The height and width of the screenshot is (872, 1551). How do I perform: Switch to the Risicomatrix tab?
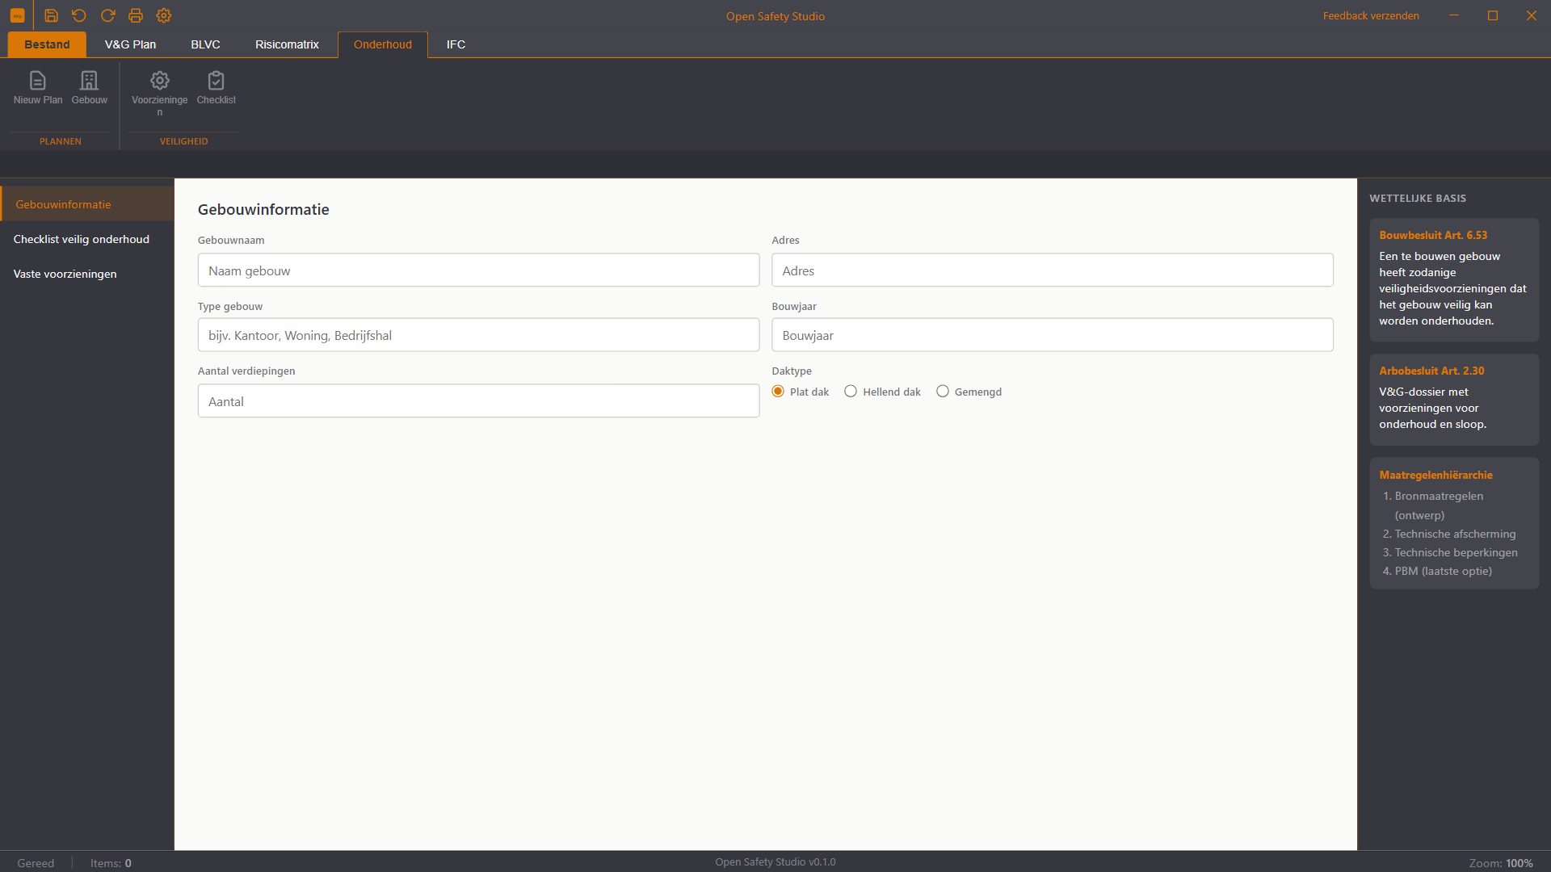(287, 44)
